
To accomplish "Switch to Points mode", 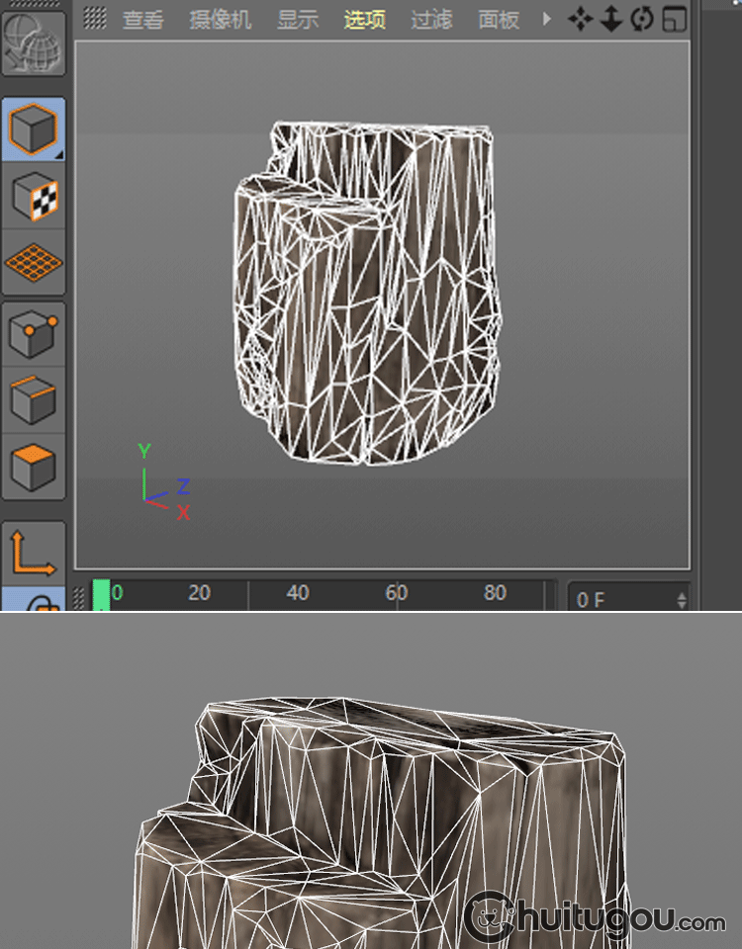I will point(34,334).
